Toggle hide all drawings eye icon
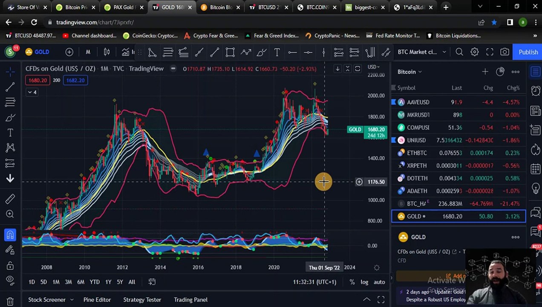The height and width of the screenshot is (307, 542). (10, 281)
